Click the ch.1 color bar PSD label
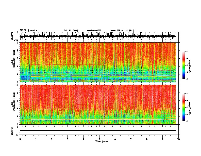The height and width of the screenshot is (156, 201). [x=190, y=67]
